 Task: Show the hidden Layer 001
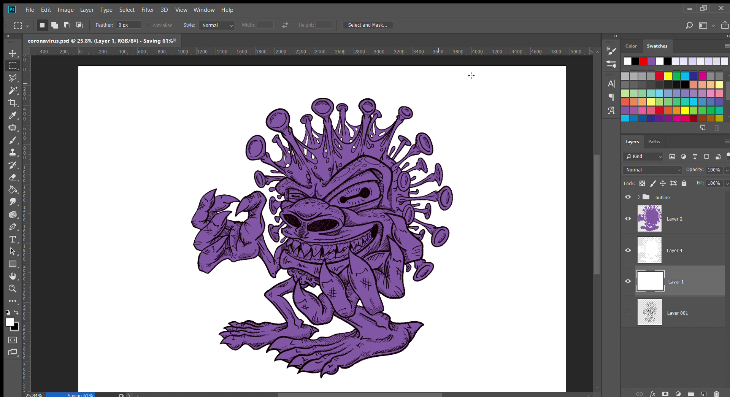click(x=628, y=312)
